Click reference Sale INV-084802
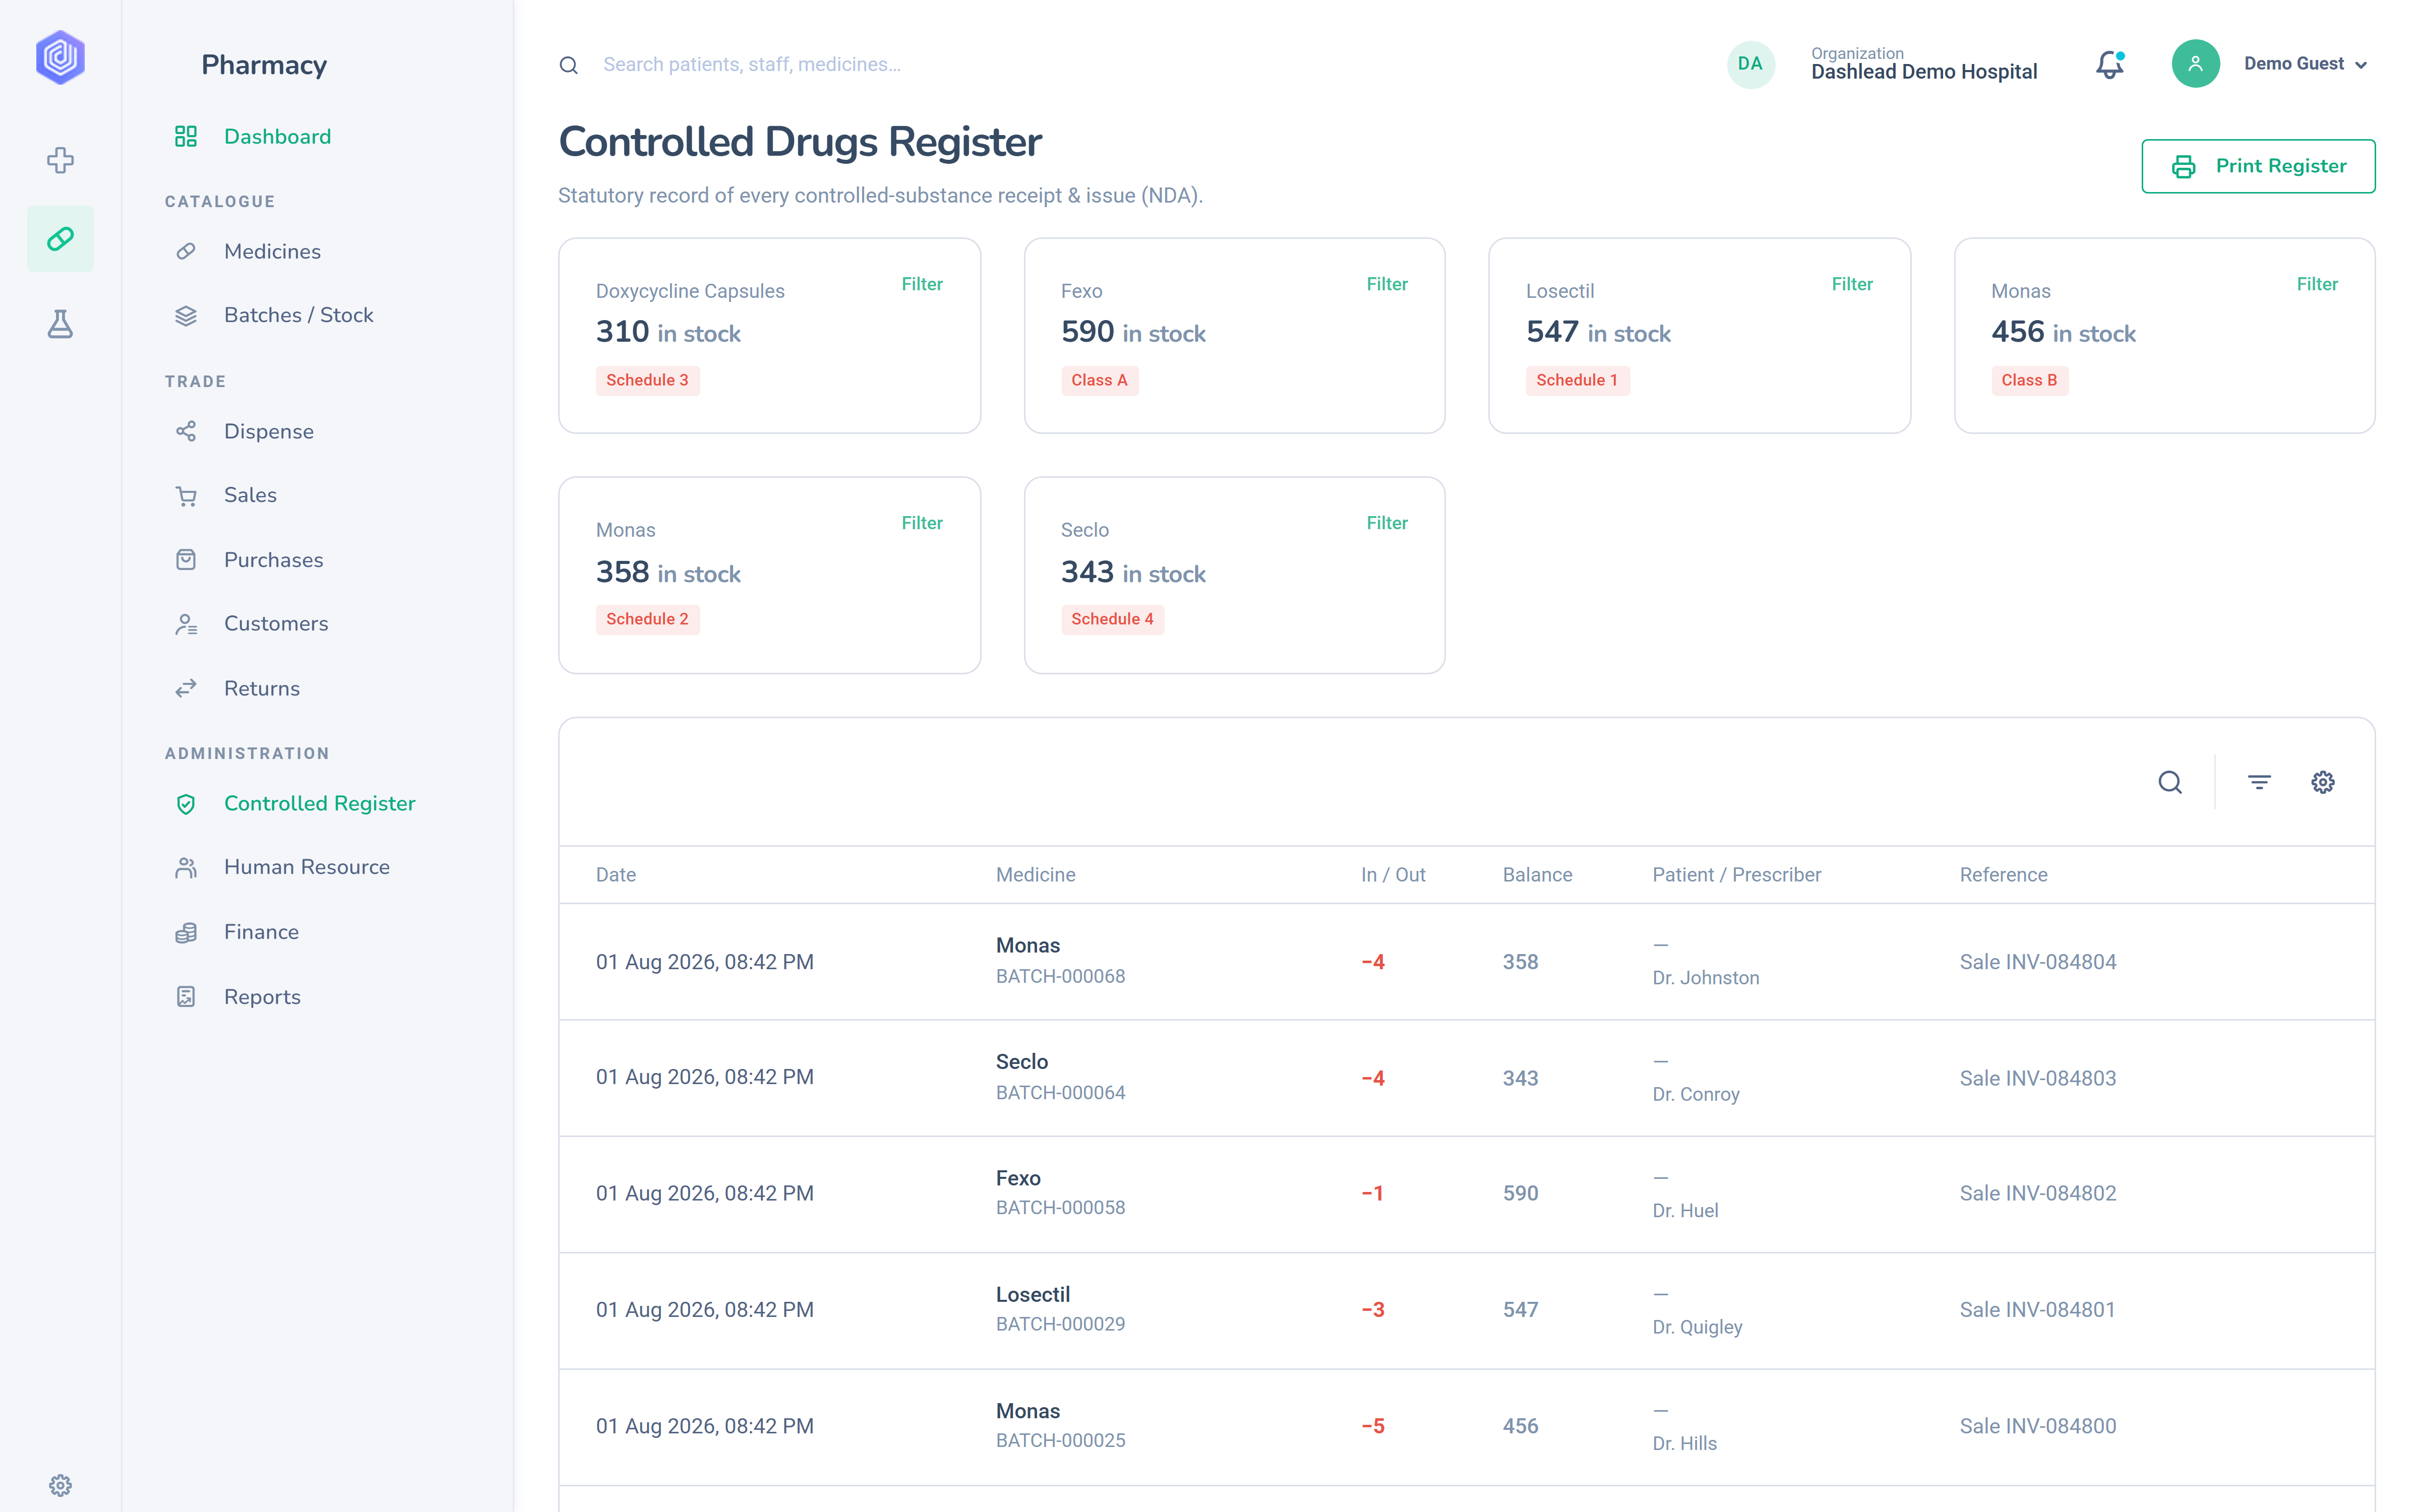The width and height of the screenshot is (2420, 1512). (2038, 1193)
